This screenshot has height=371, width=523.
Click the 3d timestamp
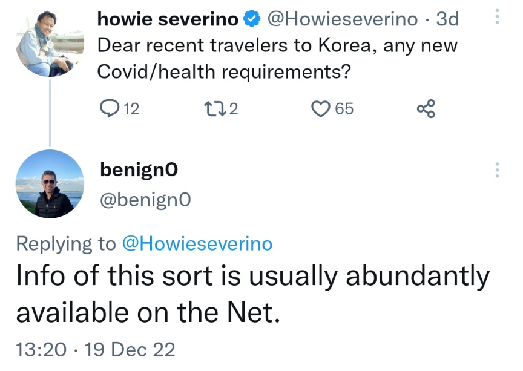(447, 19)
